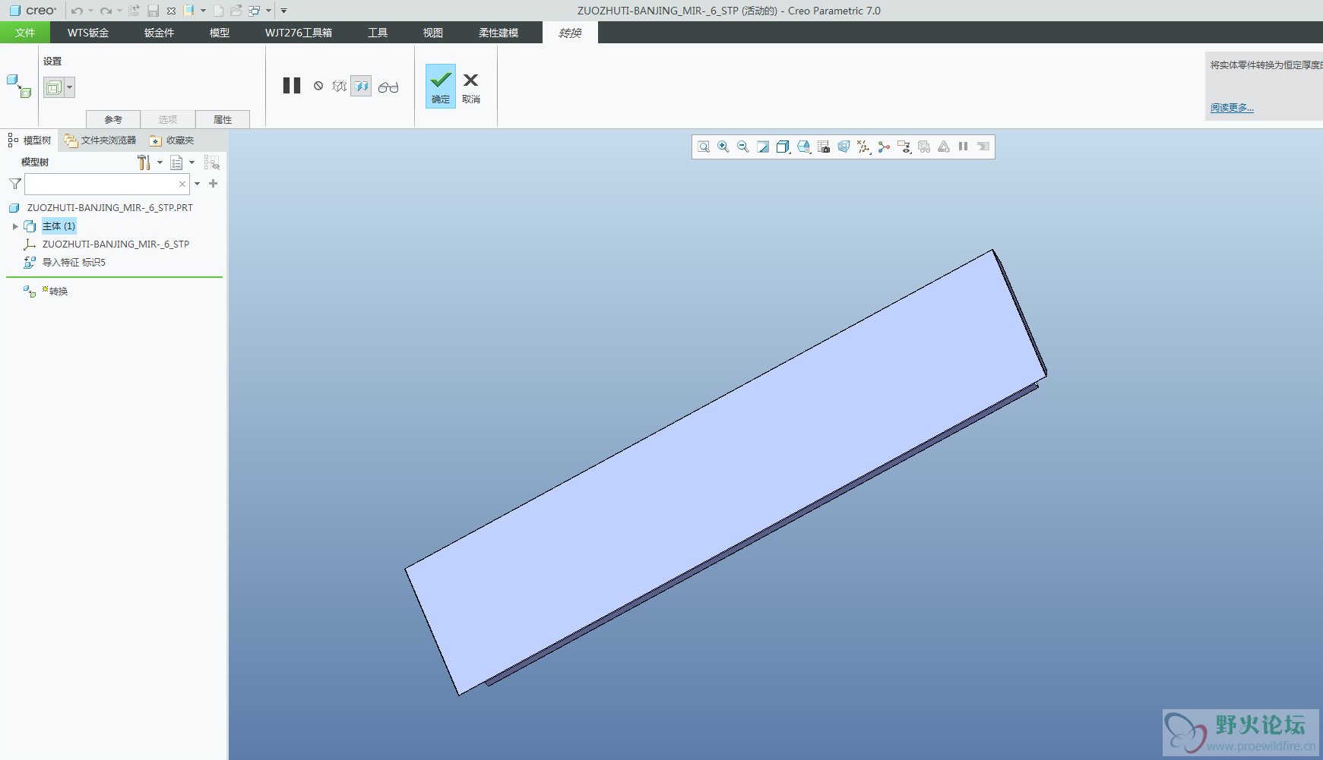Image resolution: width=1323 pixels, height=760 pixels.
Task: Click the model tree funnel filter icon
Action: [x=14, y=184]
